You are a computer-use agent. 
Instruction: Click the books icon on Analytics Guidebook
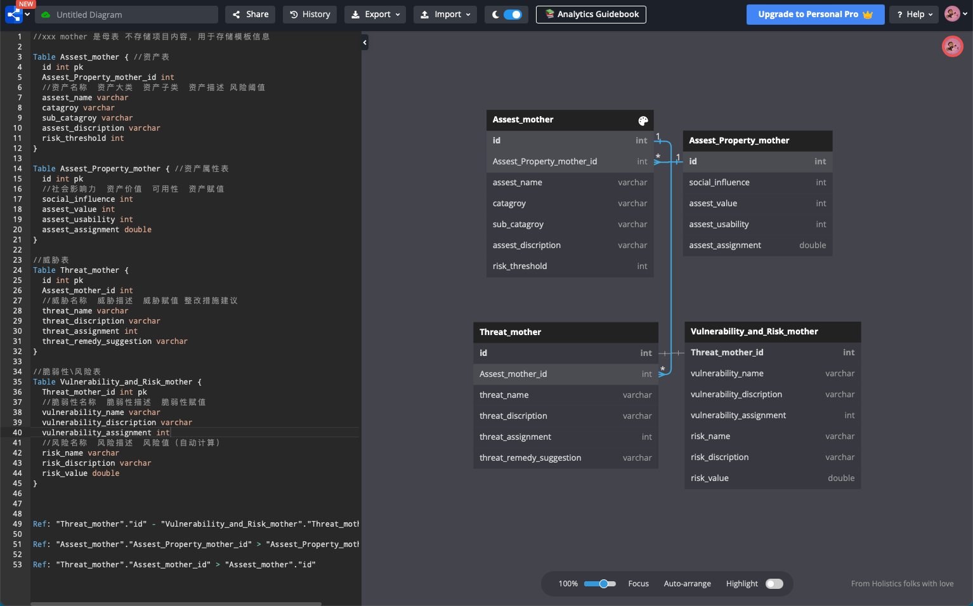point(549,14)
